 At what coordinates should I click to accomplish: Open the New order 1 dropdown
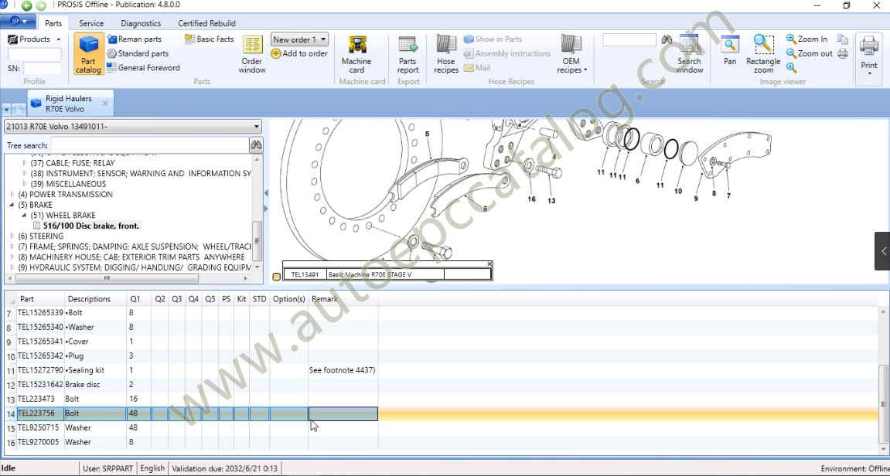point(300,39)
